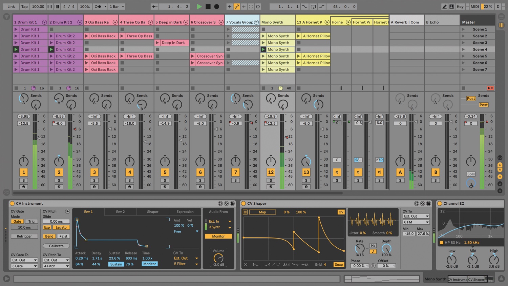Toggle Automation Arm in the toolbar

237,6
